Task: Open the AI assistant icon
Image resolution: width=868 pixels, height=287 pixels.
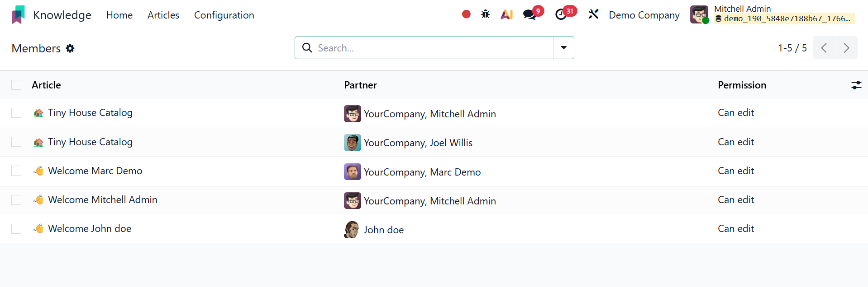Action: tap(507, 14)
